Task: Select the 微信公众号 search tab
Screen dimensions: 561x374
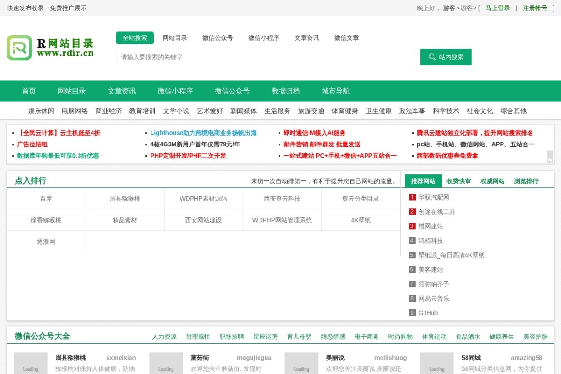Action: click(218, 38)
